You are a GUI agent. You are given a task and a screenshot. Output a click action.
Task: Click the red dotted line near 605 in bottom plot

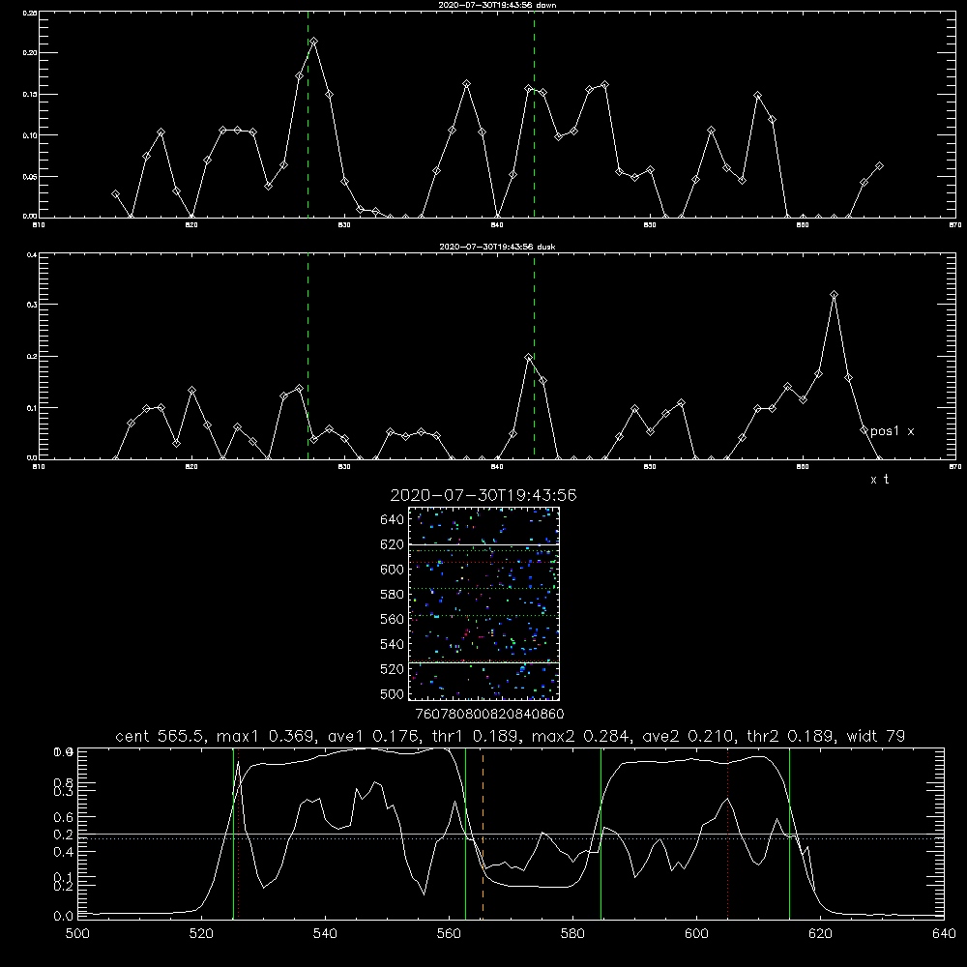(x=728, y=833)
